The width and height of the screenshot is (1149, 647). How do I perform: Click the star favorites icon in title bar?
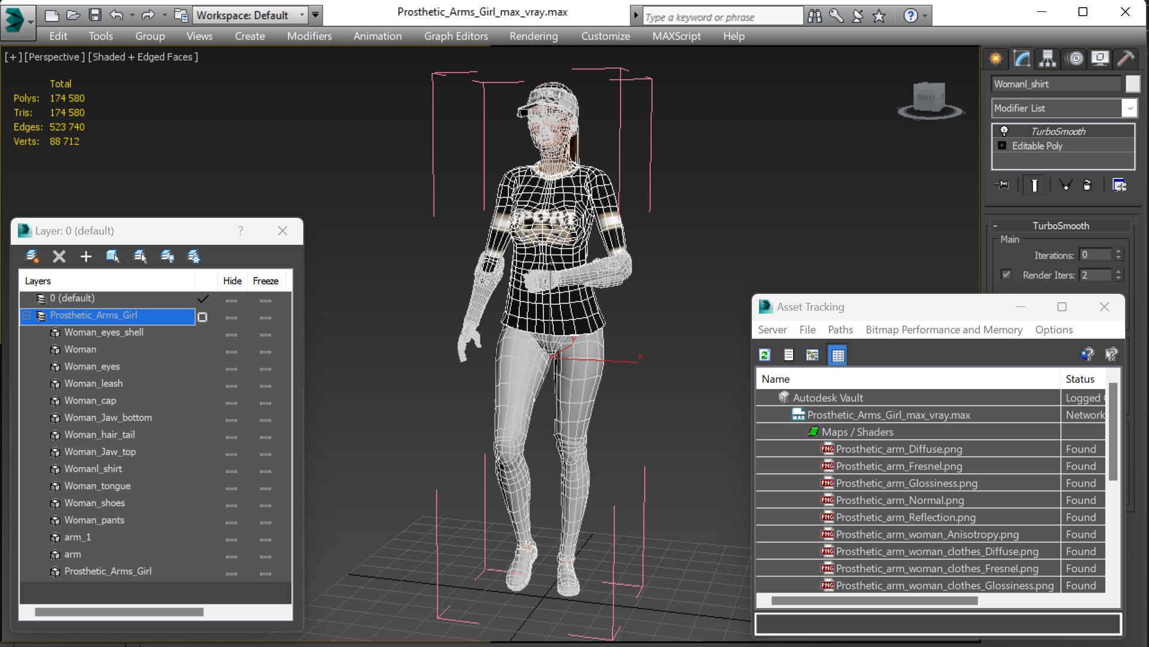[879, 16]
